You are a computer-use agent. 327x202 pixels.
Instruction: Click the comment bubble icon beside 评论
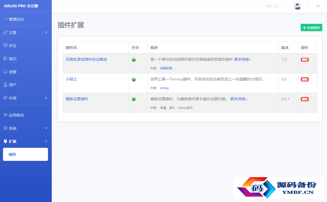point(5,45)
